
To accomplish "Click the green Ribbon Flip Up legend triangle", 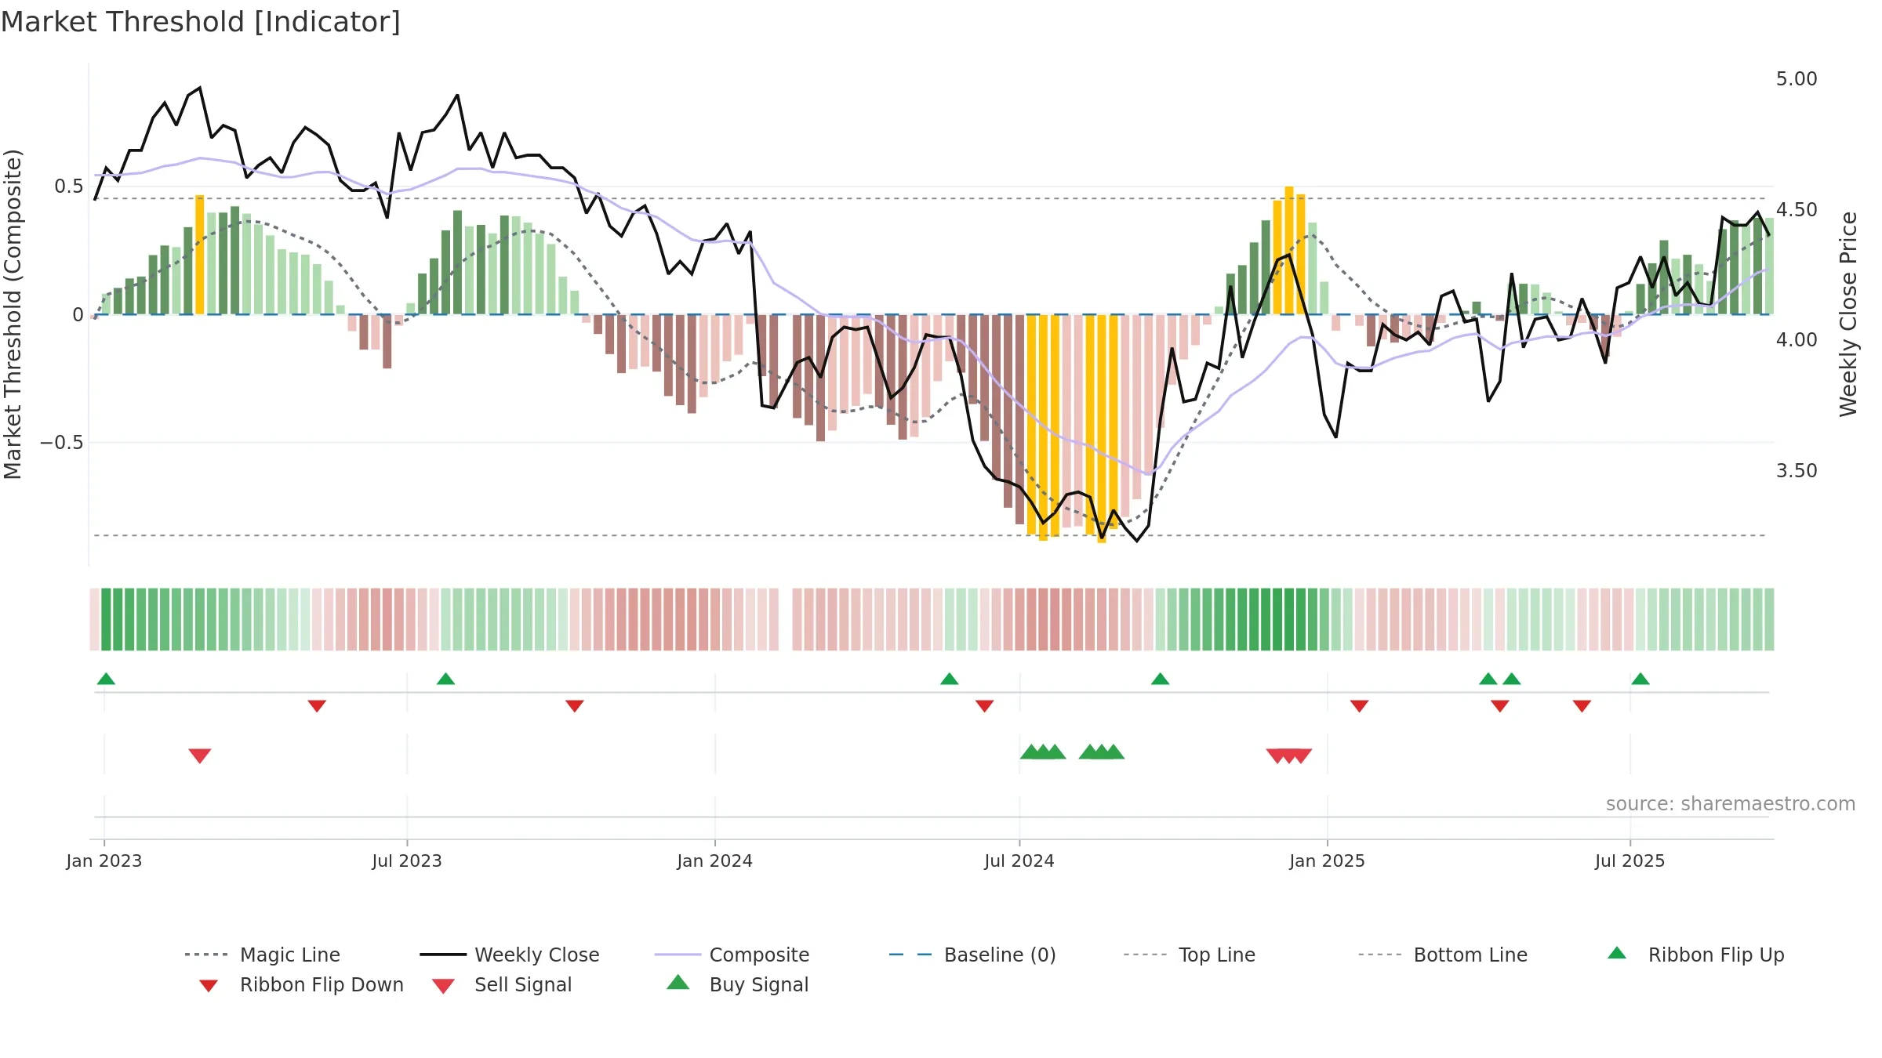I will click(x=1617, y=953).
